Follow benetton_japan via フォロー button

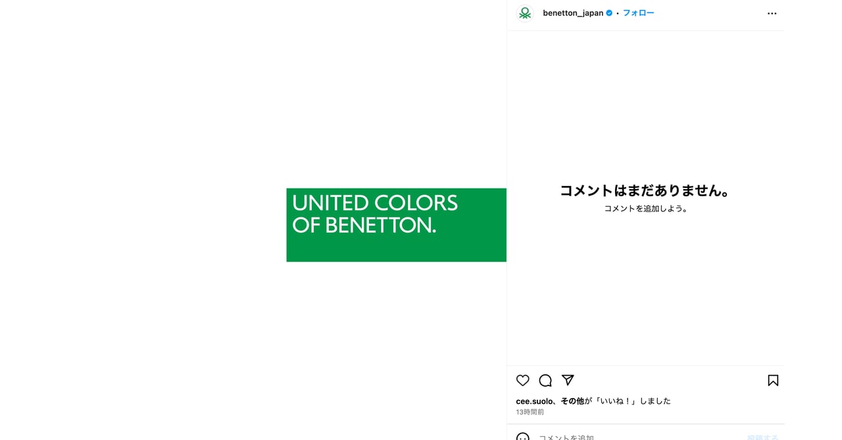pyautogui.click(x=638, y=13)
